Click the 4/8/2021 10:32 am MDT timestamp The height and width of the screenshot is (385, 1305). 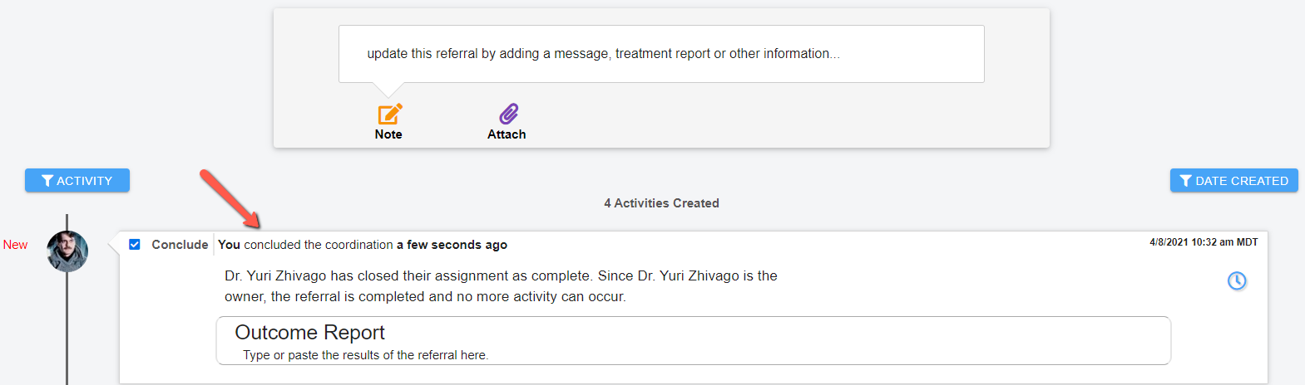click(1204, 242)
